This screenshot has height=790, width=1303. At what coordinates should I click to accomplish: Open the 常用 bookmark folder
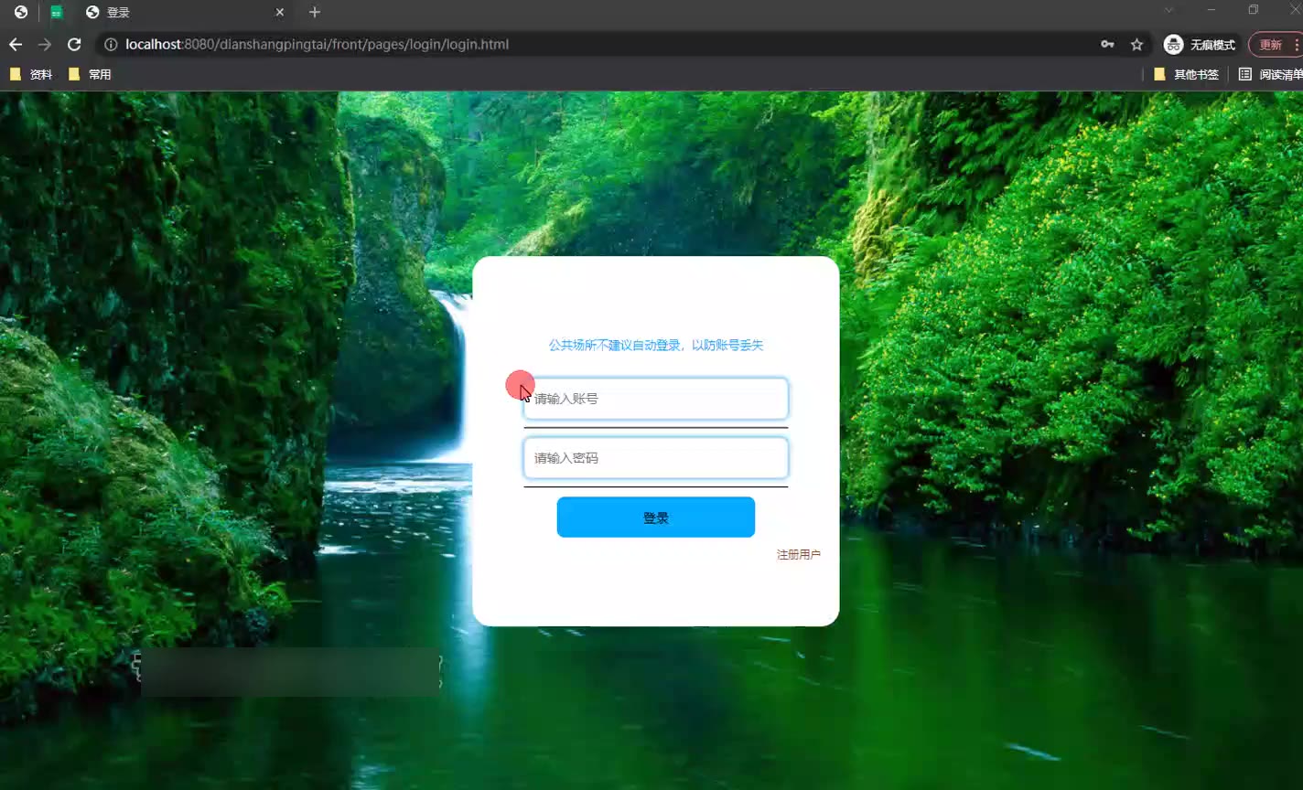[90, 75]
